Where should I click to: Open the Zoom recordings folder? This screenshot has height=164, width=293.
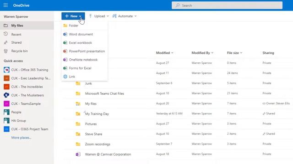(98, 144)
